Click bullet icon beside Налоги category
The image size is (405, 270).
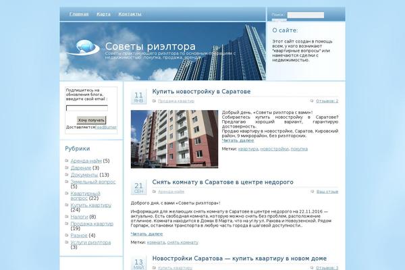pos(67,216)
